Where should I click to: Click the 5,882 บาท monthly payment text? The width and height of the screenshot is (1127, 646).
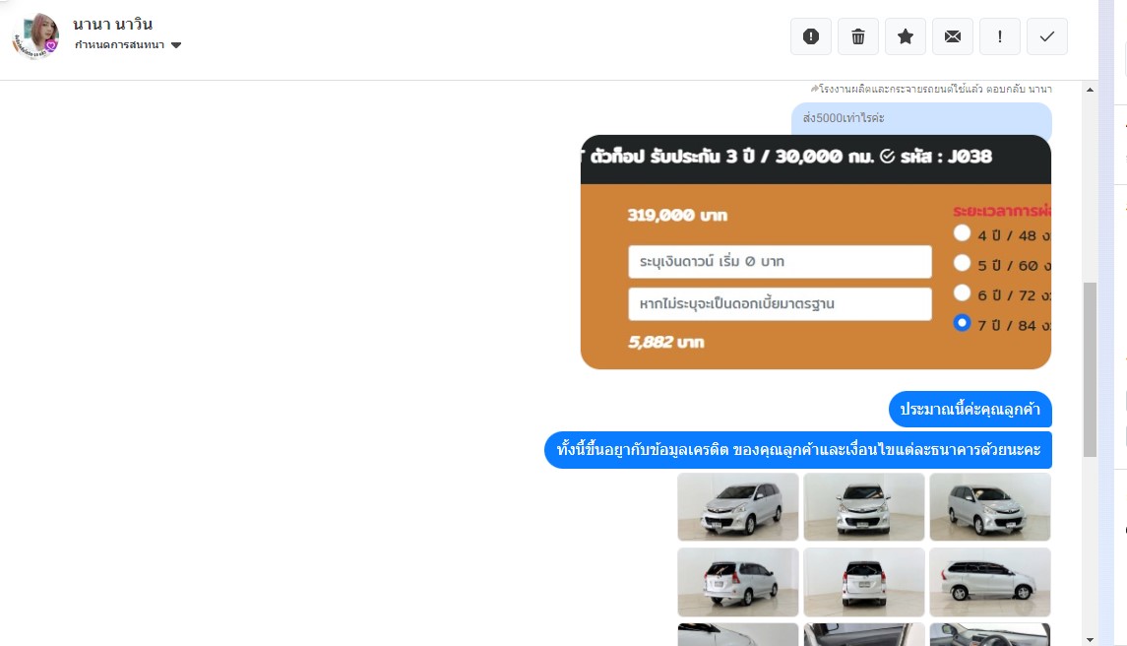[x=666, y=343]
